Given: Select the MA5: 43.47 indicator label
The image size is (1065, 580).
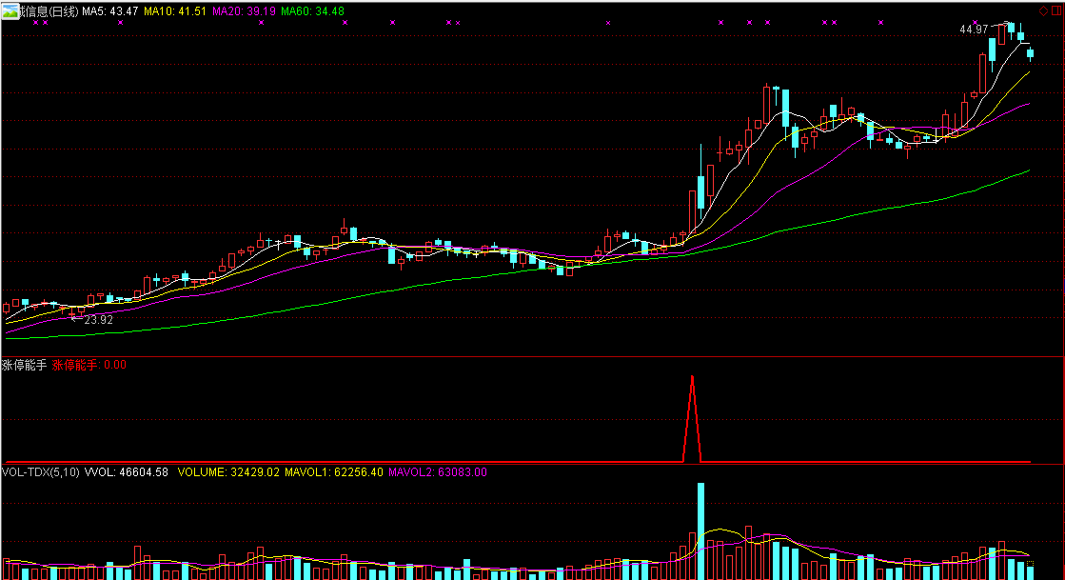Looking at the screenshot, I should [110, 11].
